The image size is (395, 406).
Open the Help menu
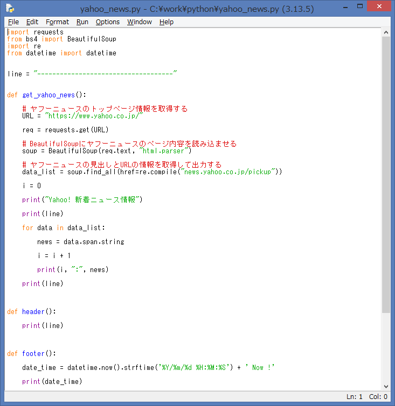167,22
